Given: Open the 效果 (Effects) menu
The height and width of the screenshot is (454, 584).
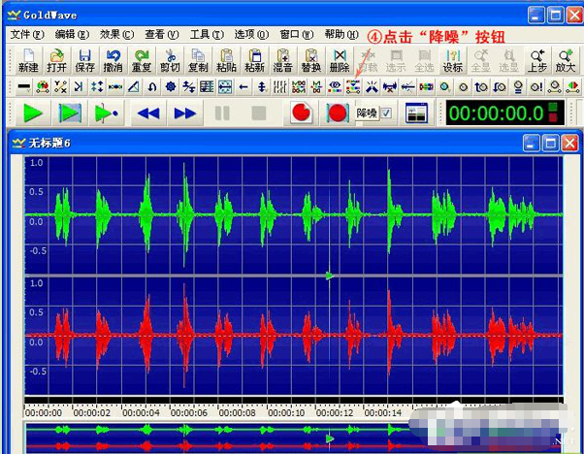Looking at the screenshot, I should (x=117, y=35).
